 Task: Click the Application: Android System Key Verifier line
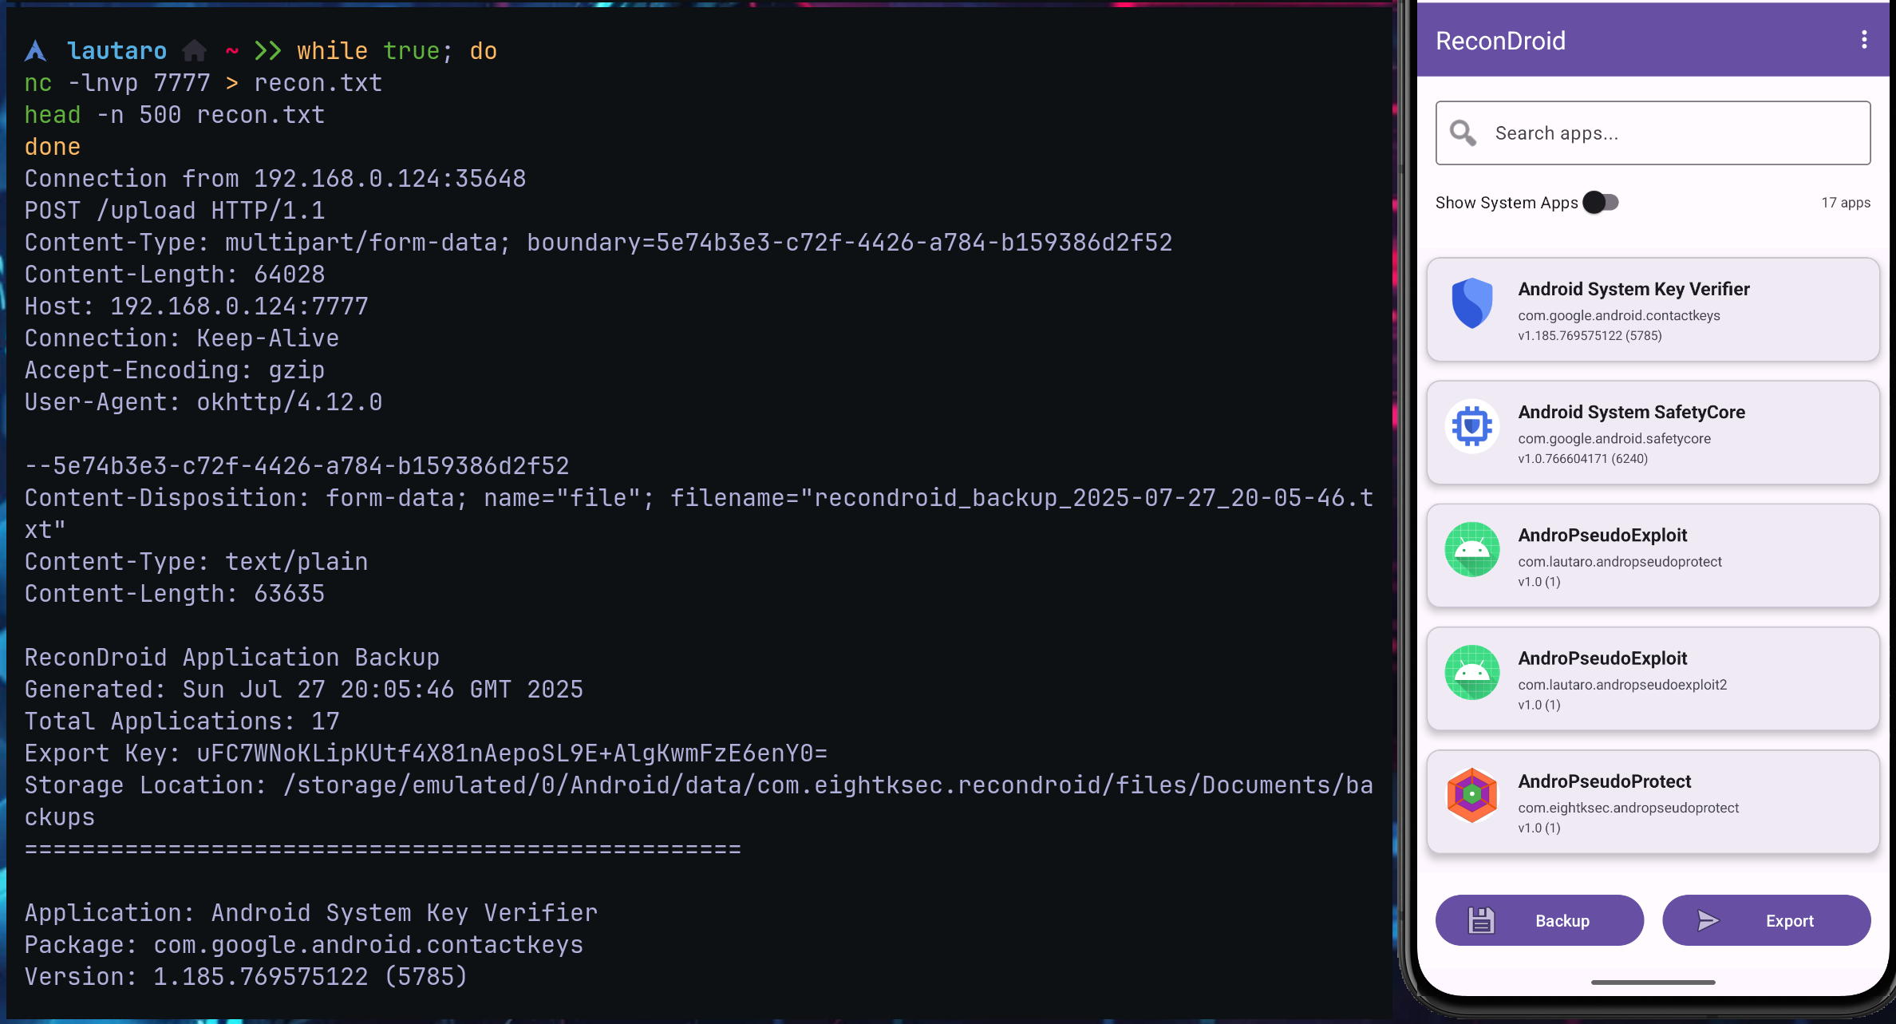coord(311,913)
